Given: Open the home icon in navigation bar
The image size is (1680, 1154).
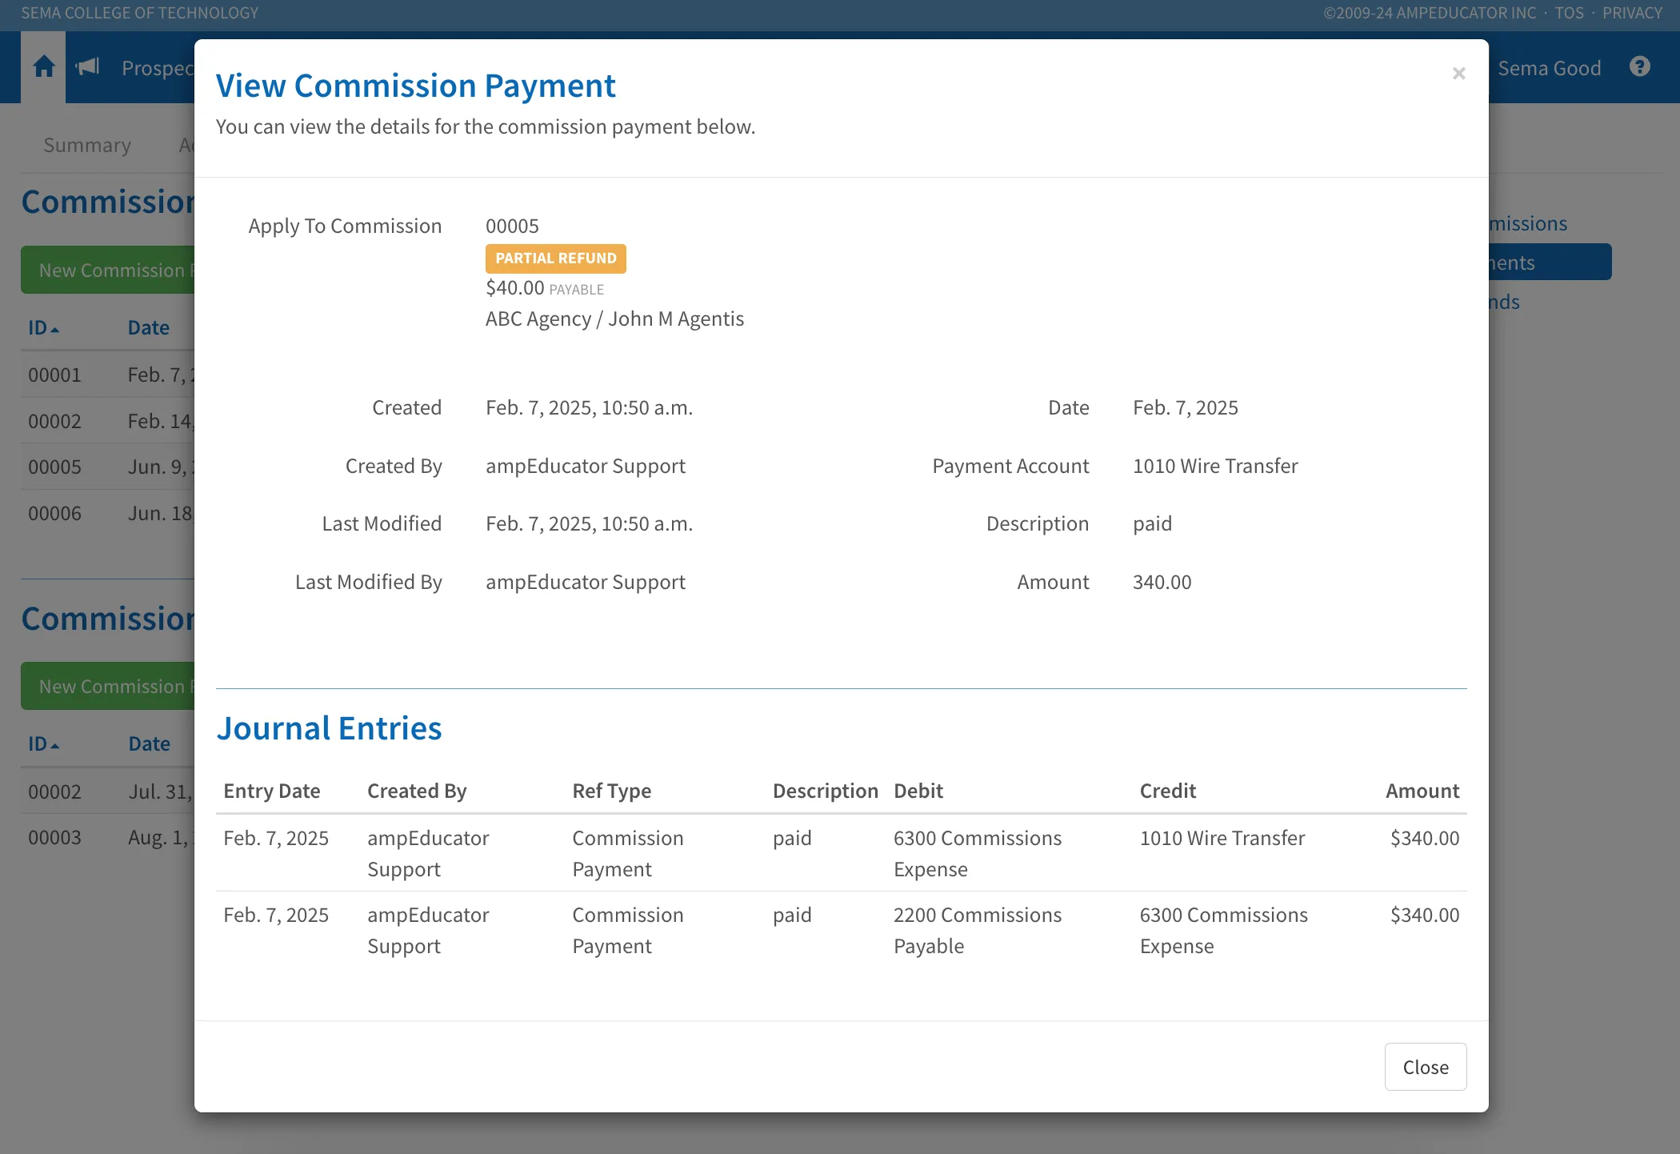Looking at the screenshot, I should 43,67.
